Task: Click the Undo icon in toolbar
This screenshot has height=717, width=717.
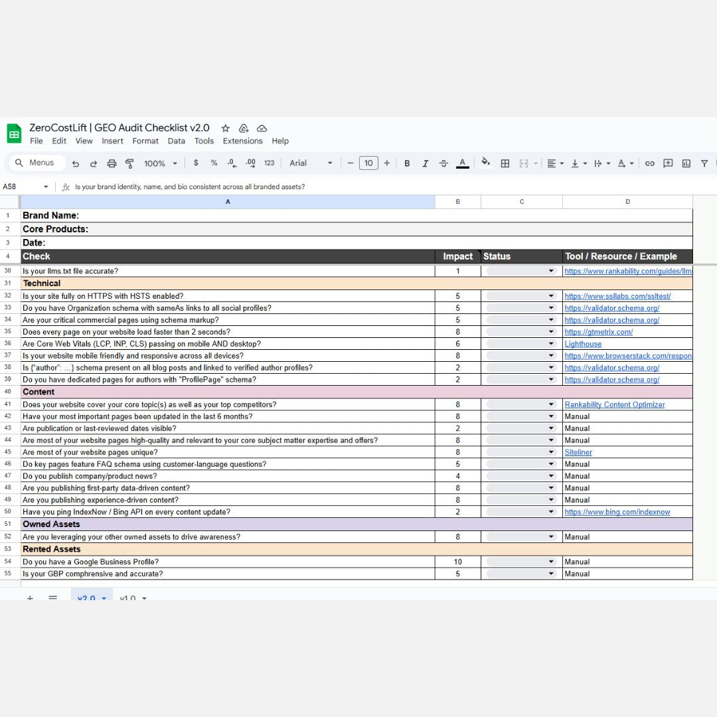Action: 76,163
